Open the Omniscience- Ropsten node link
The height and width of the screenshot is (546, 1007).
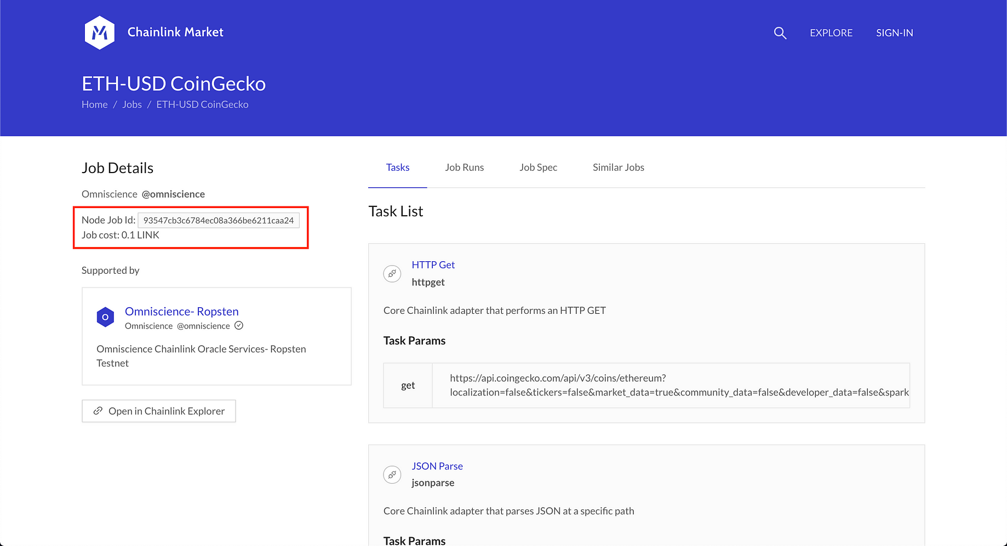coord(182,311)
